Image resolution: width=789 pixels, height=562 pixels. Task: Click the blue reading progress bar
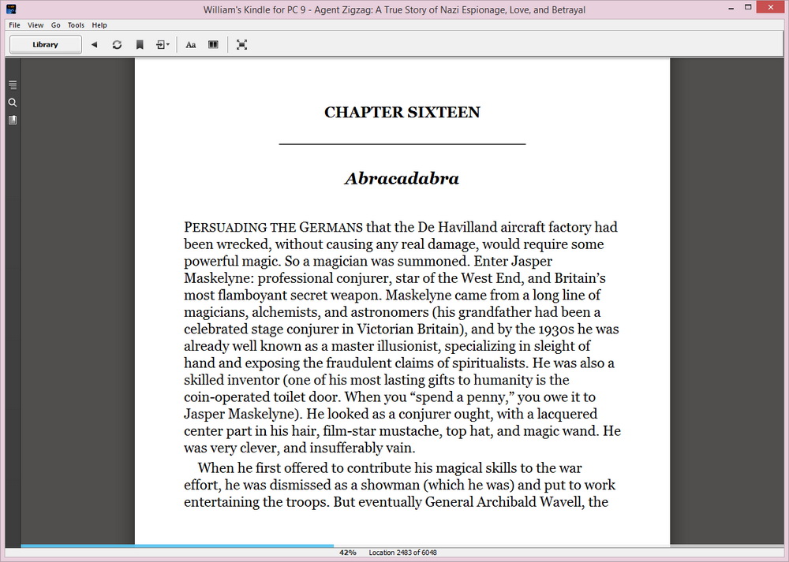tap(177, 545)
